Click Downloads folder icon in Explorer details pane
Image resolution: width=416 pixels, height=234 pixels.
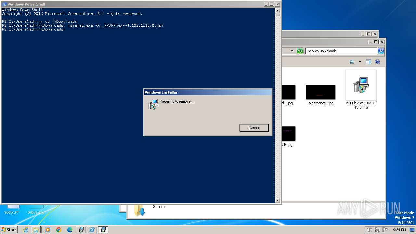(140, 210)
